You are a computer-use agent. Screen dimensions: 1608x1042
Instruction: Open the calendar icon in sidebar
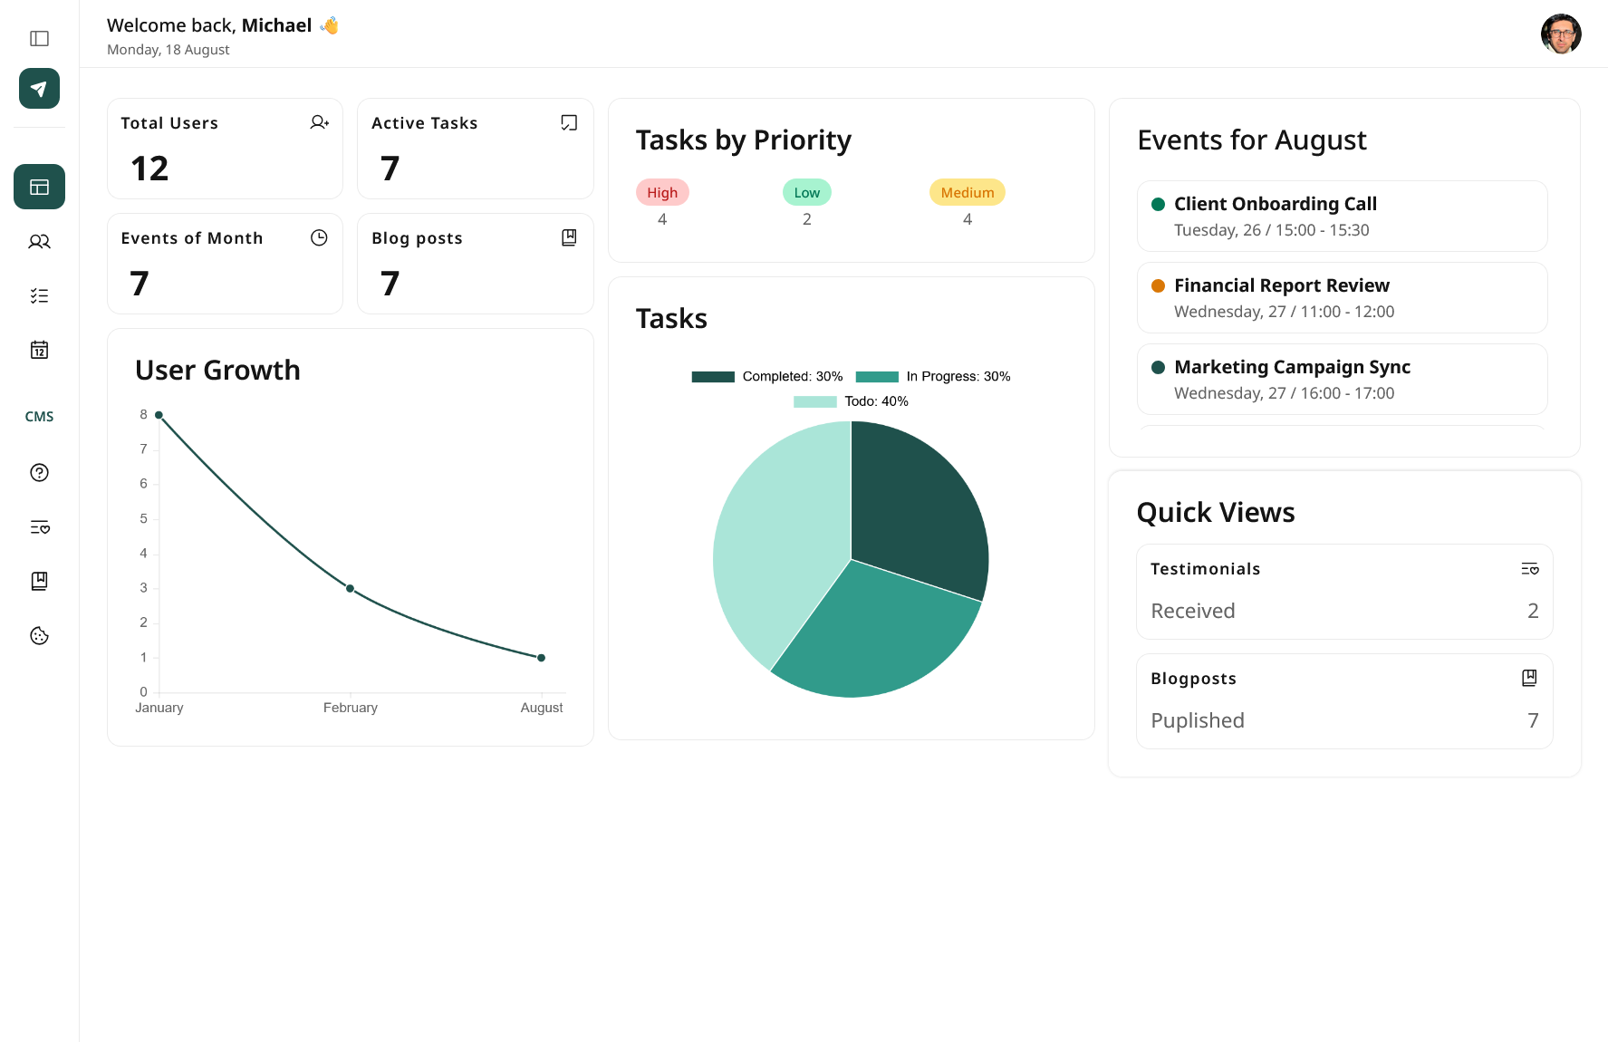pos(39,350)
